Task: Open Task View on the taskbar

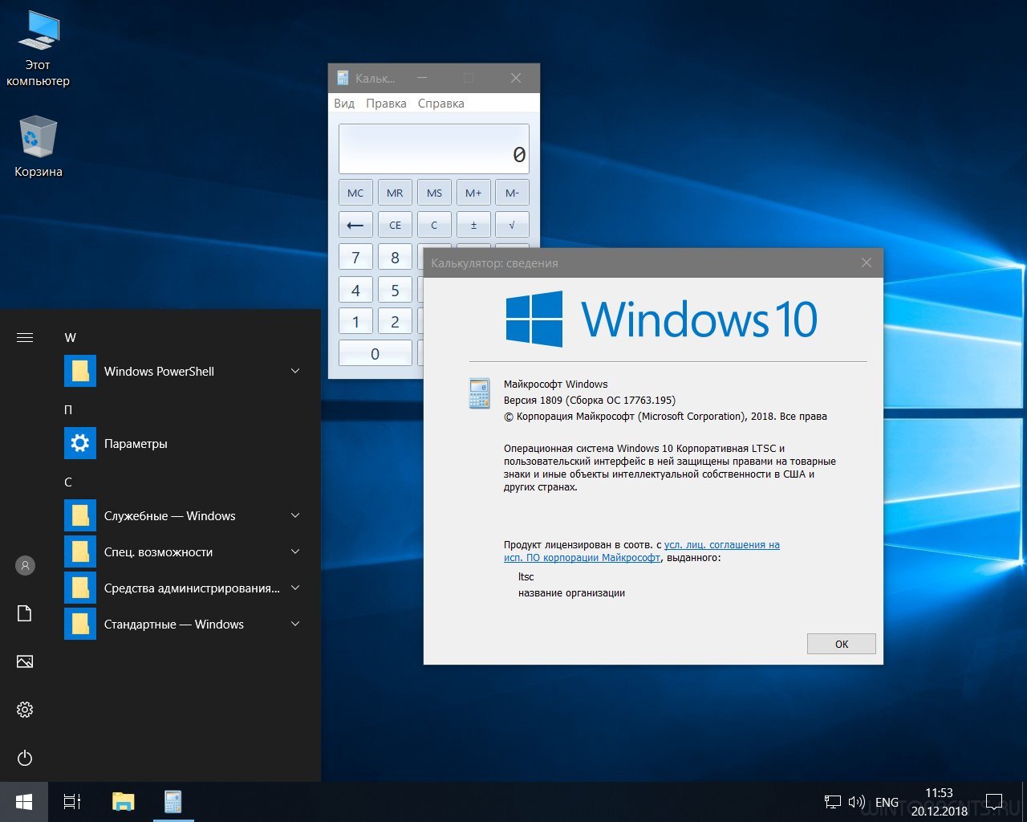Action: coord(72,801)
